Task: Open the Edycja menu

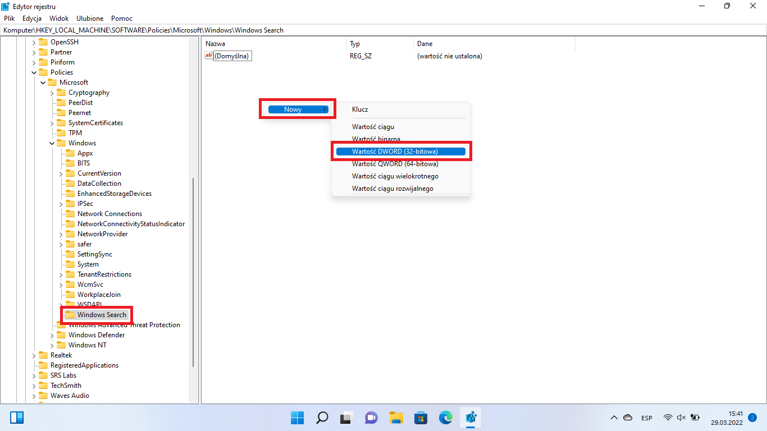Action: pyautogui.click(x=32, y=19)
